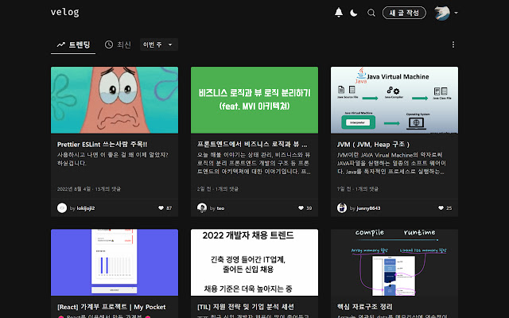Image resolution: width=509 pixels, height=318 pixels.
Task: Open the 이번 주 period dropdown
Action: coord(159,45)
